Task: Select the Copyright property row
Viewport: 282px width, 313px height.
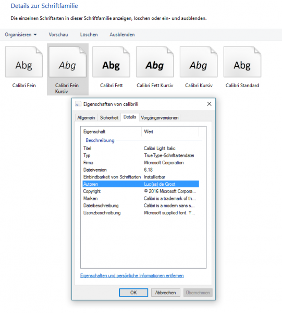Action: [141, 191]
